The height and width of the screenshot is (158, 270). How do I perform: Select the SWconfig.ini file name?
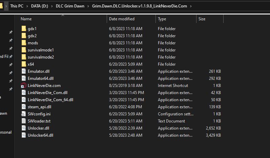pyautogui.click(x=39, y=114)
